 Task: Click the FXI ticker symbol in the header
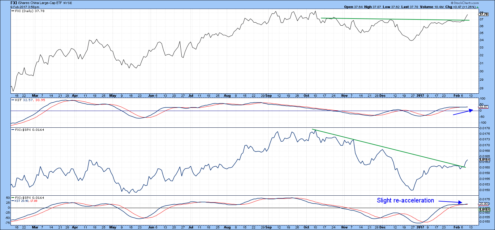pos(14,3)
